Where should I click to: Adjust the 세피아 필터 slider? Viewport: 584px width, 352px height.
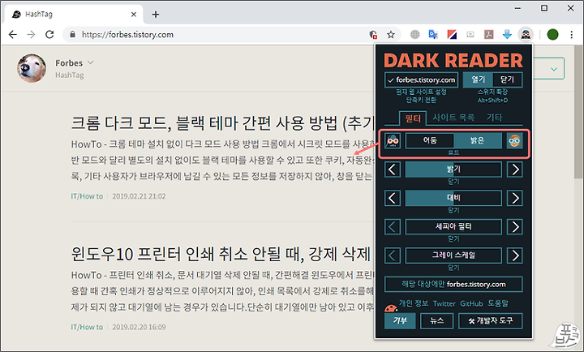(453, 227)
